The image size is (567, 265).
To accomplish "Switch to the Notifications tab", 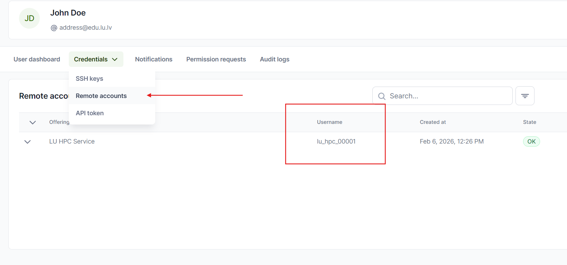I will [x=154, y=59].
